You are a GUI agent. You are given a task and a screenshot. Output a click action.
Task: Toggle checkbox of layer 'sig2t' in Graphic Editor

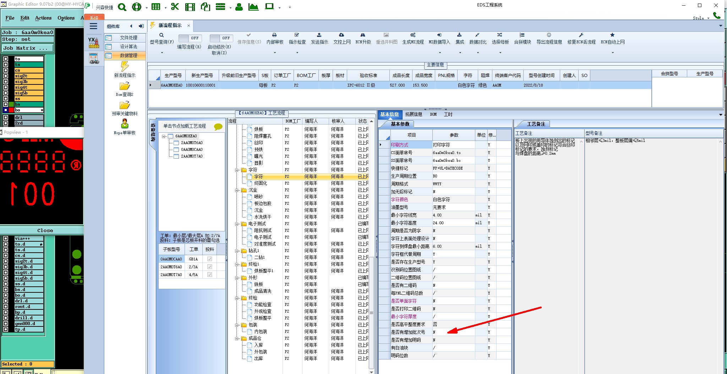(x=6, y=76)
